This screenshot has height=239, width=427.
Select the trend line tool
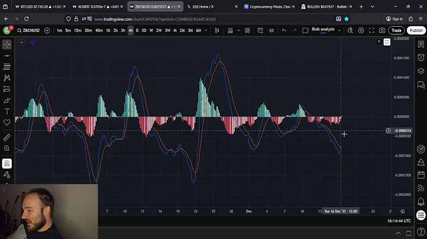coord(7,56)
